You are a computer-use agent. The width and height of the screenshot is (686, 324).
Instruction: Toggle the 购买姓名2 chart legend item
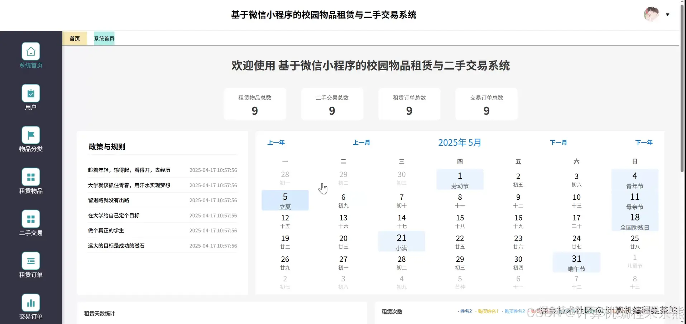514,311
